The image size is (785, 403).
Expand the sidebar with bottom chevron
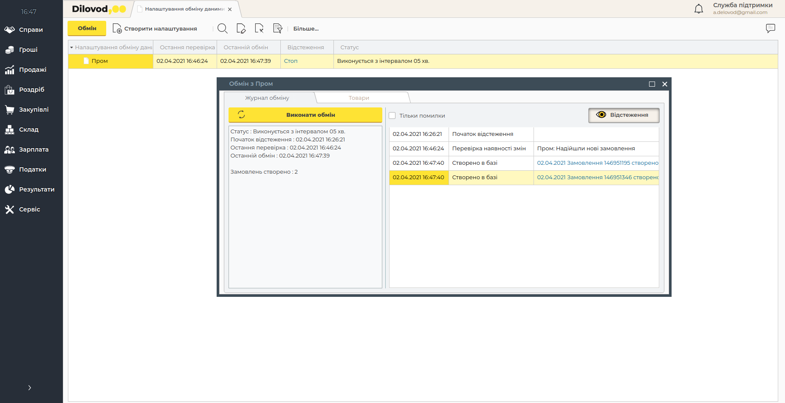[x=29, y=387]
